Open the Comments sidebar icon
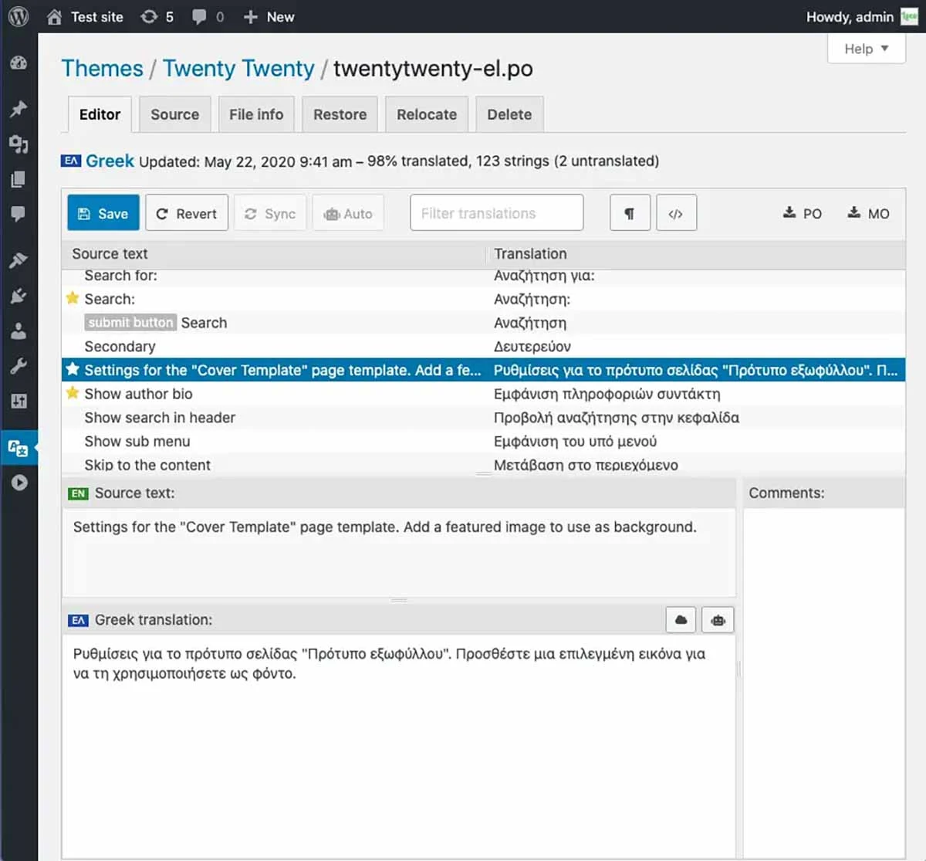This screenshot has height=861, width=926. tap(19, 214)
